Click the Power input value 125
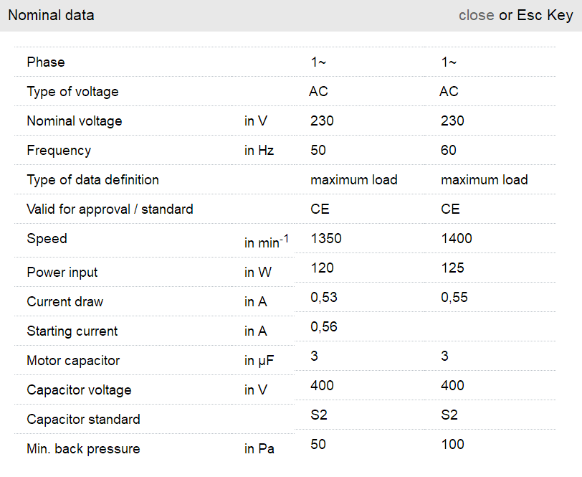The image size is (582, 477). click(x=453, y=268)
